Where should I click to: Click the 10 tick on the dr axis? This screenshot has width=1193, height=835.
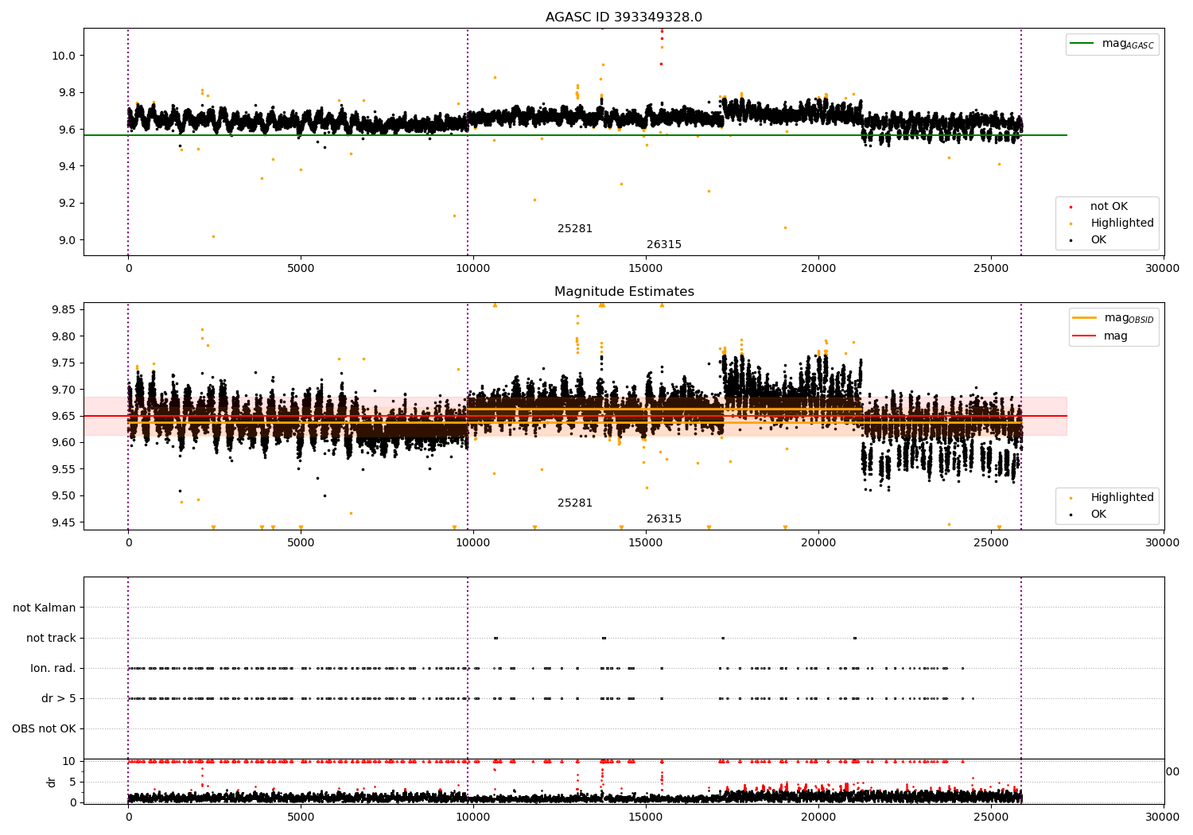(x=69, y=761)
